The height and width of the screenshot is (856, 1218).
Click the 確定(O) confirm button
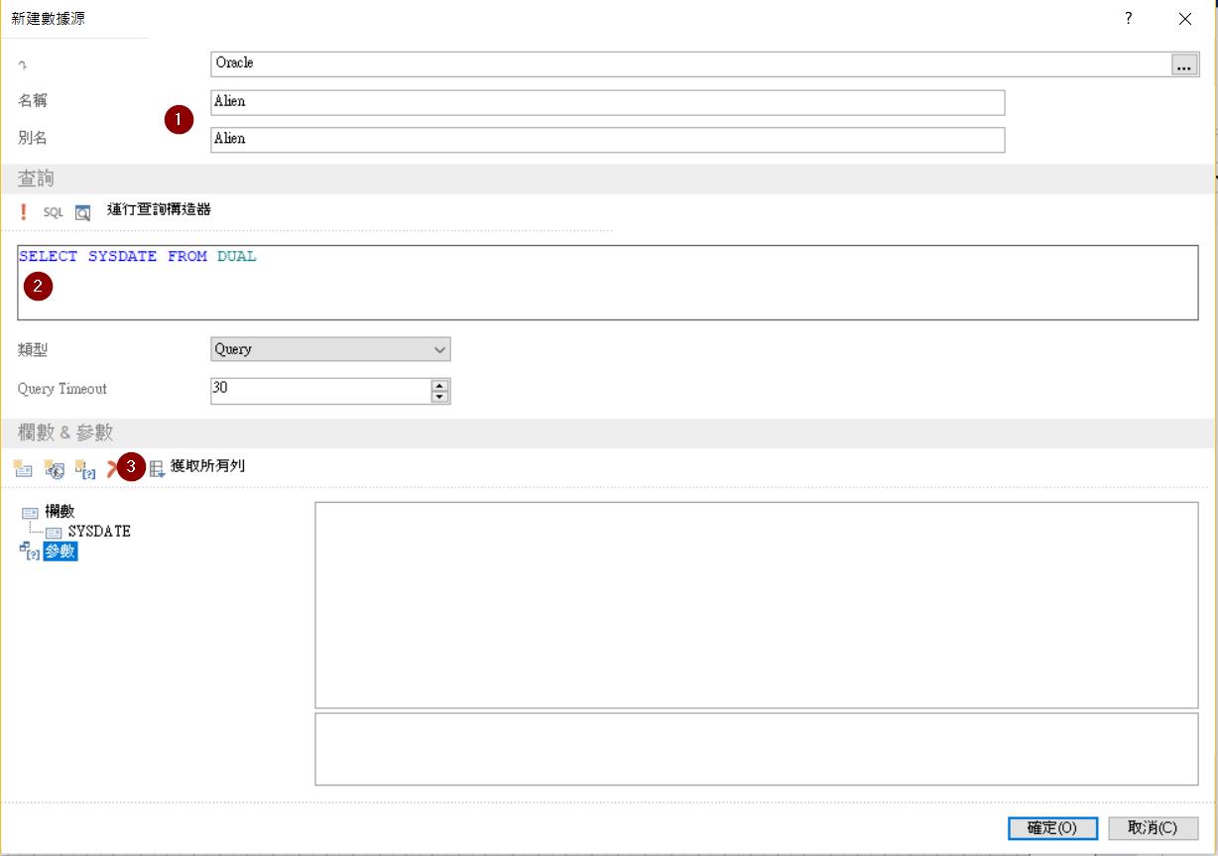click(1051, 828)
